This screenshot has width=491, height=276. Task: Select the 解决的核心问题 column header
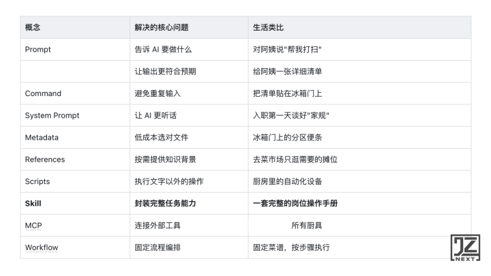pyautogui.click(x=162, y=27)
